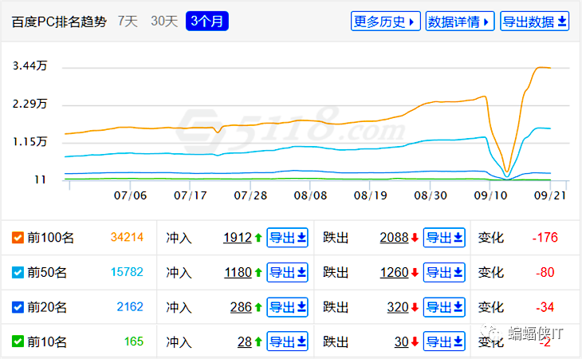
Task: Click the -34 change value
Action: (x=545, y=307)
